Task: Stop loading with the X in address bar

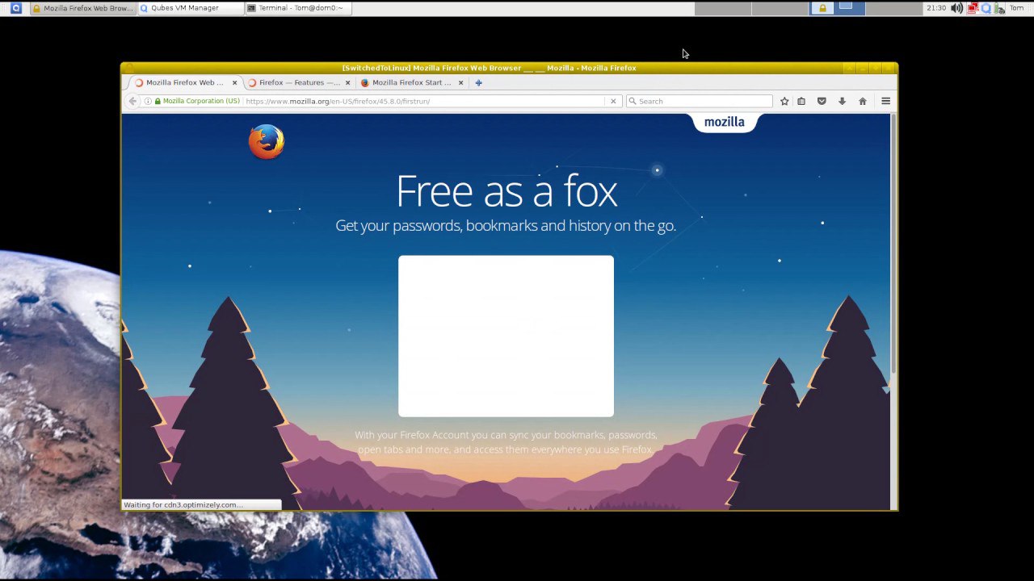Action: click(613, 101)
